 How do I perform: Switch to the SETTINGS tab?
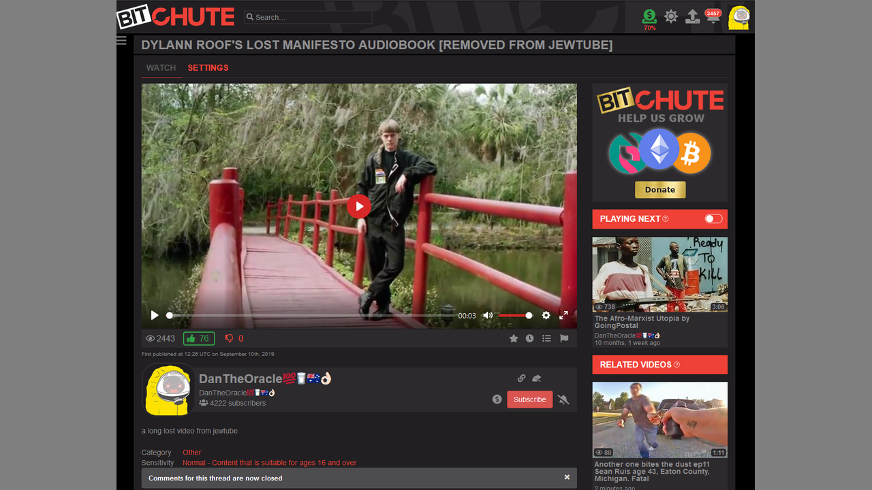[208, 68]
